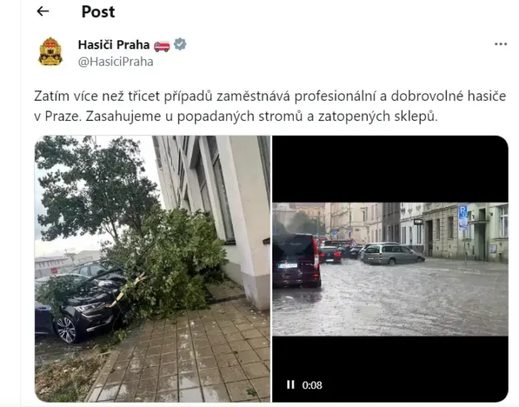Click the Hasiči Praha profile avatar
The width and height of the screenshot is (519, 407).
[50, 52]
